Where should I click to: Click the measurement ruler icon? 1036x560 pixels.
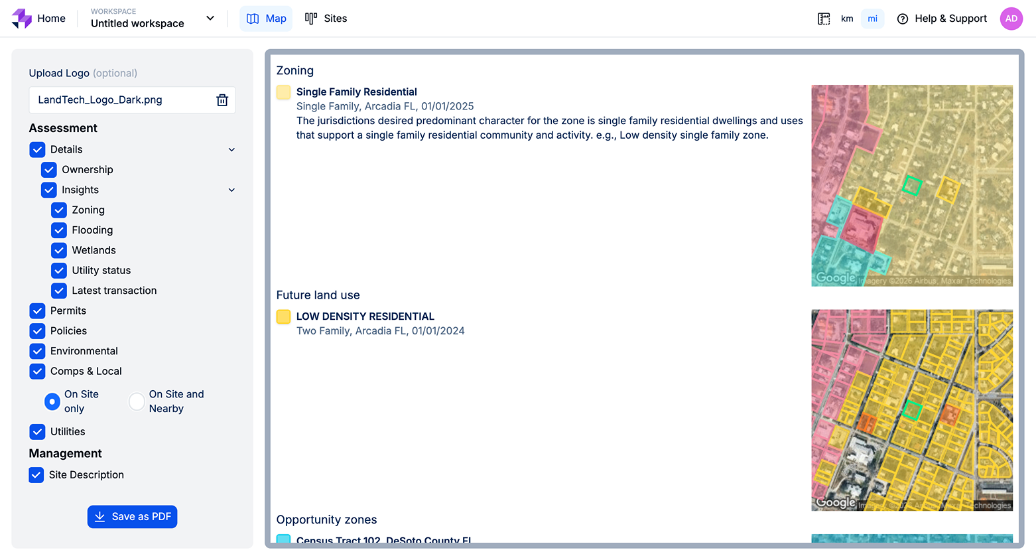[x=824, y=19]
